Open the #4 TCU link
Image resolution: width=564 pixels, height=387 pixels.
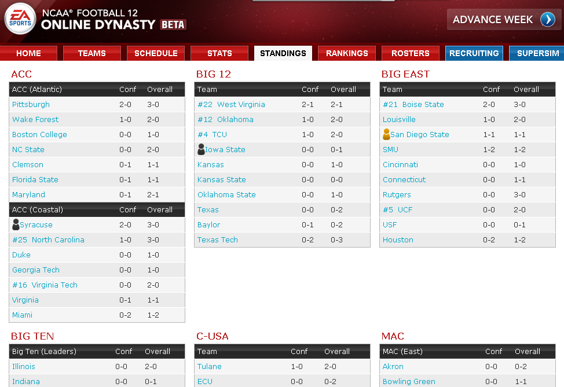pyautogui.click(x=212, y=135)
